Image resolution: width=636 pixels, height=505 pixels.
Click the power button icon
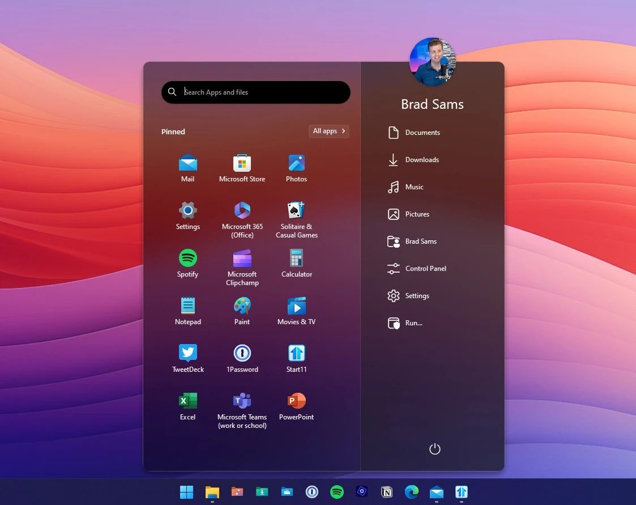434,449
